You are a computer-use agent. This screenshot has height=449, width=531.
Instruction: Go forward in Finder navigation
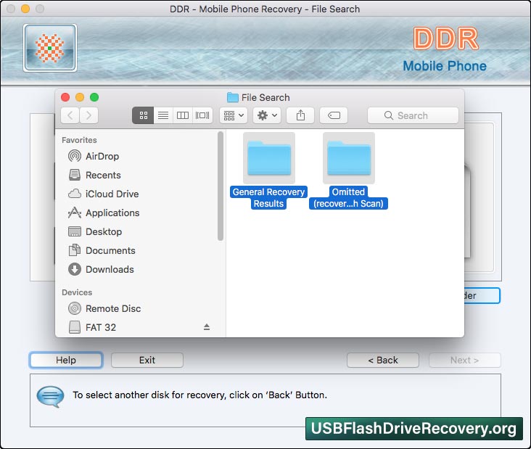point(88,115)
